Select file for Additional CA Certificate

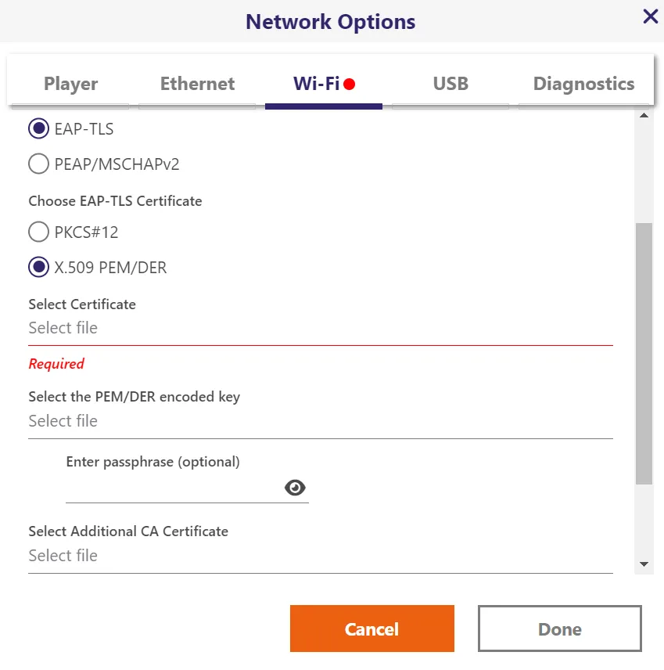320,557
